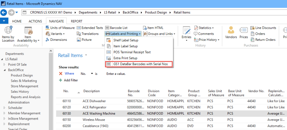Click the Enter a value filter field

pos(116,74)
